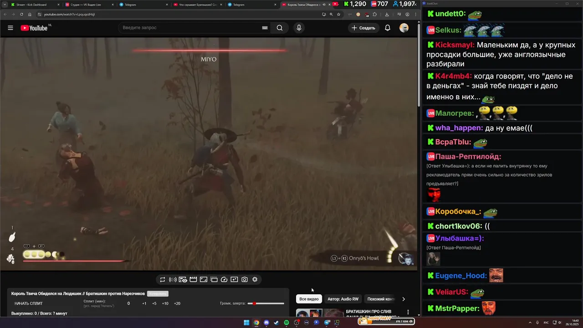Open the YouTube hamburger guide menu
Viewport: 583px width, 328px height.
click(10, 28)
